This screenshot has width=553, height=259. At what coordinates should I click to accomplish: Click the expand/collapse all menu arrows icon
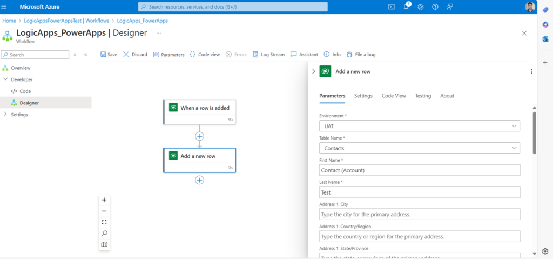(75, 55)
